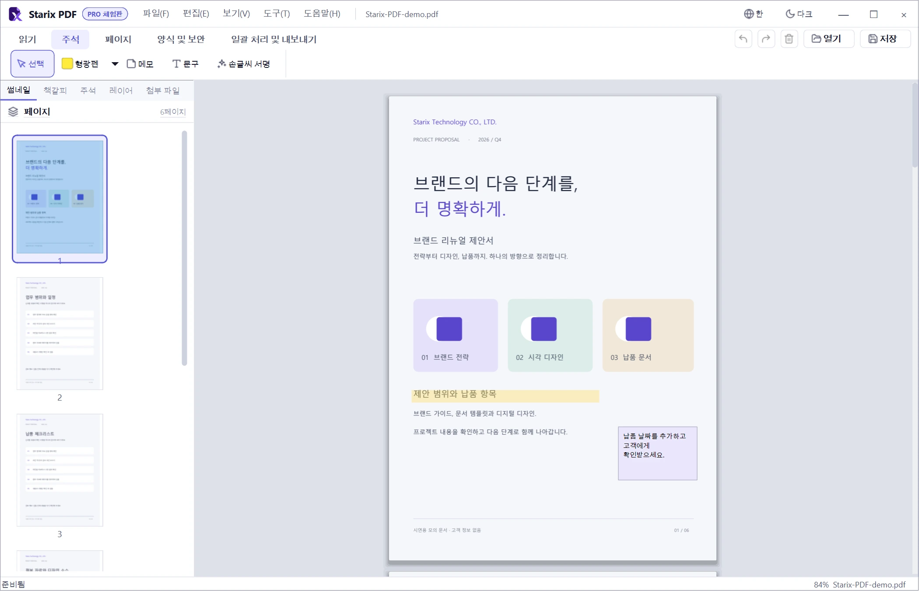Screen dimensions: 919x591
Task: Click the 준비됨 status text
Action: click(14, 585)
